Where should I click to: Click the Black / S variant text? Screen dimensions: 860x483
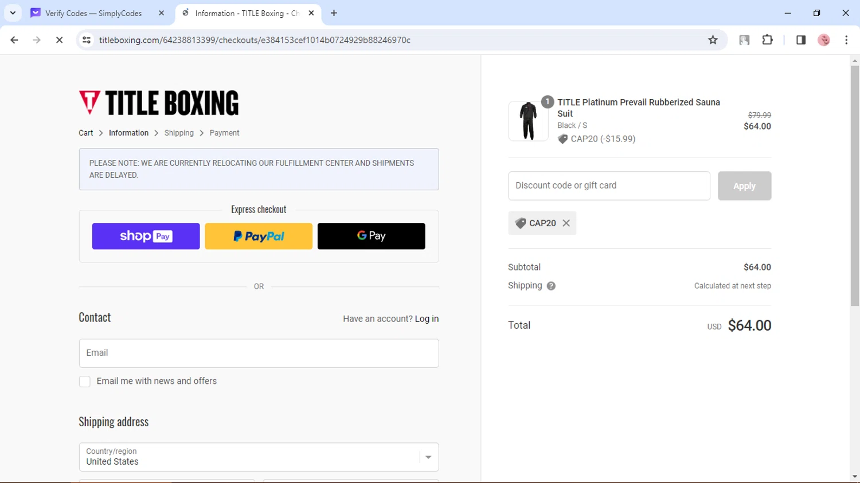[572, 125]
